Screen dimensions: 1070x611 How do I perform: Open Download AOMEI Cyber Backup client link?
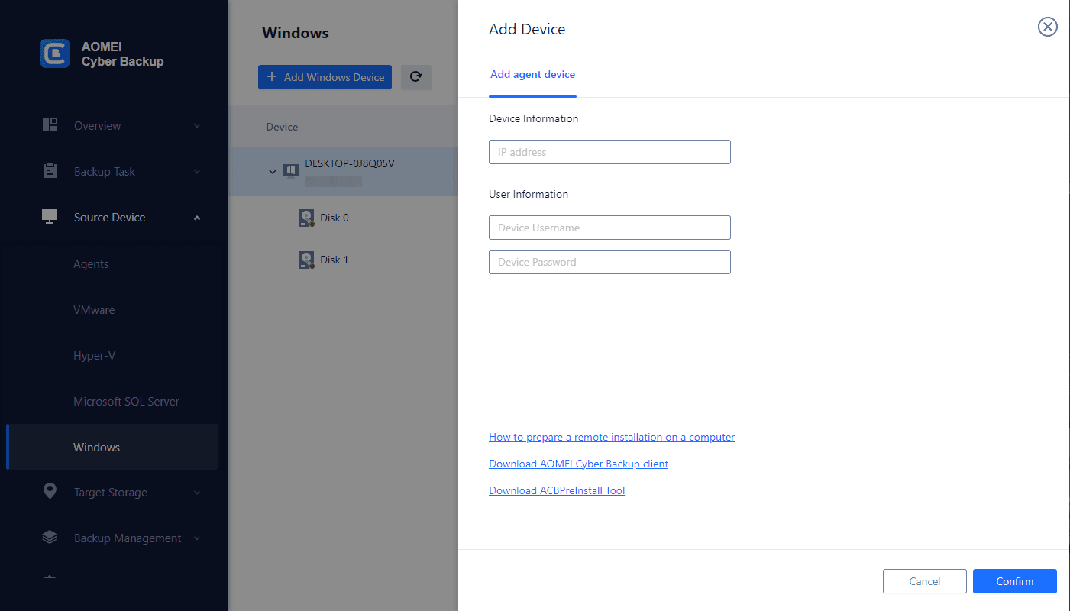coord(578,464)
